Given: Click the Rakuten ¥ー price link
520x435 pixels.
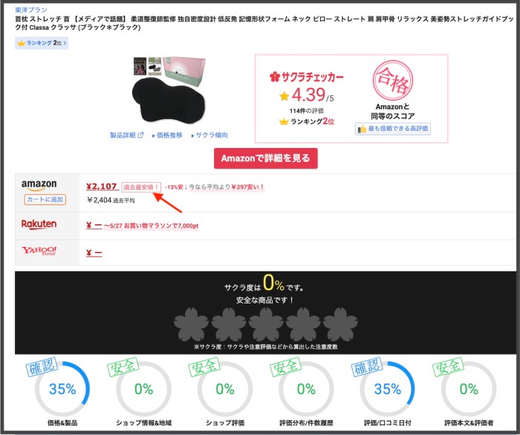Looking at the screenshot, I should click(94, 225).
